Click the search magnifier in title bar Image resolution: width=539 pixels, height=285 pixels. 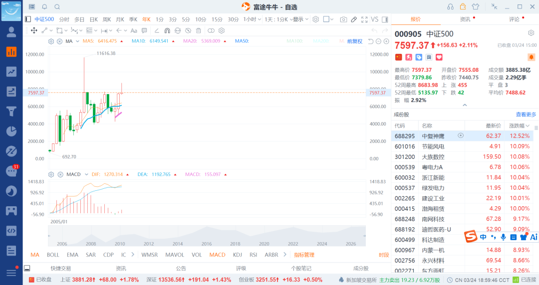click(57, 7)
